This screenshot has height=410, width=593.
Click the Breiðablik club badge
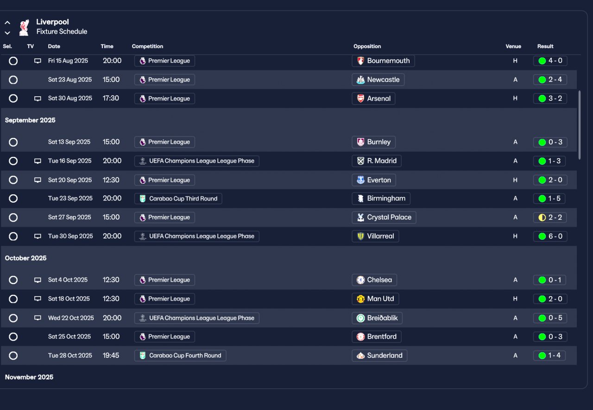point(360,318)
